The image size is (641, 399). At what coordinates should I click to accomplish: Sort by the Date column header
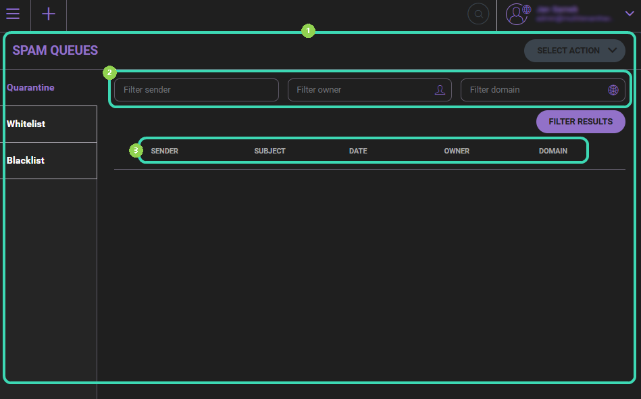pyautogui.click(x=358, y=151)
